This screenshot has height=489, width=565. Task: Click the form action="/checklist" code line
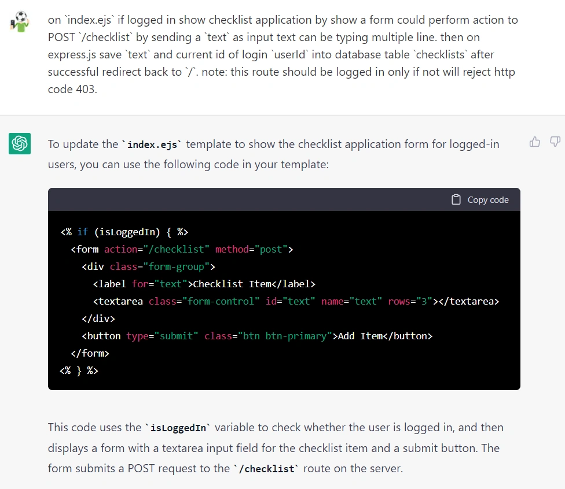(182, 249)
